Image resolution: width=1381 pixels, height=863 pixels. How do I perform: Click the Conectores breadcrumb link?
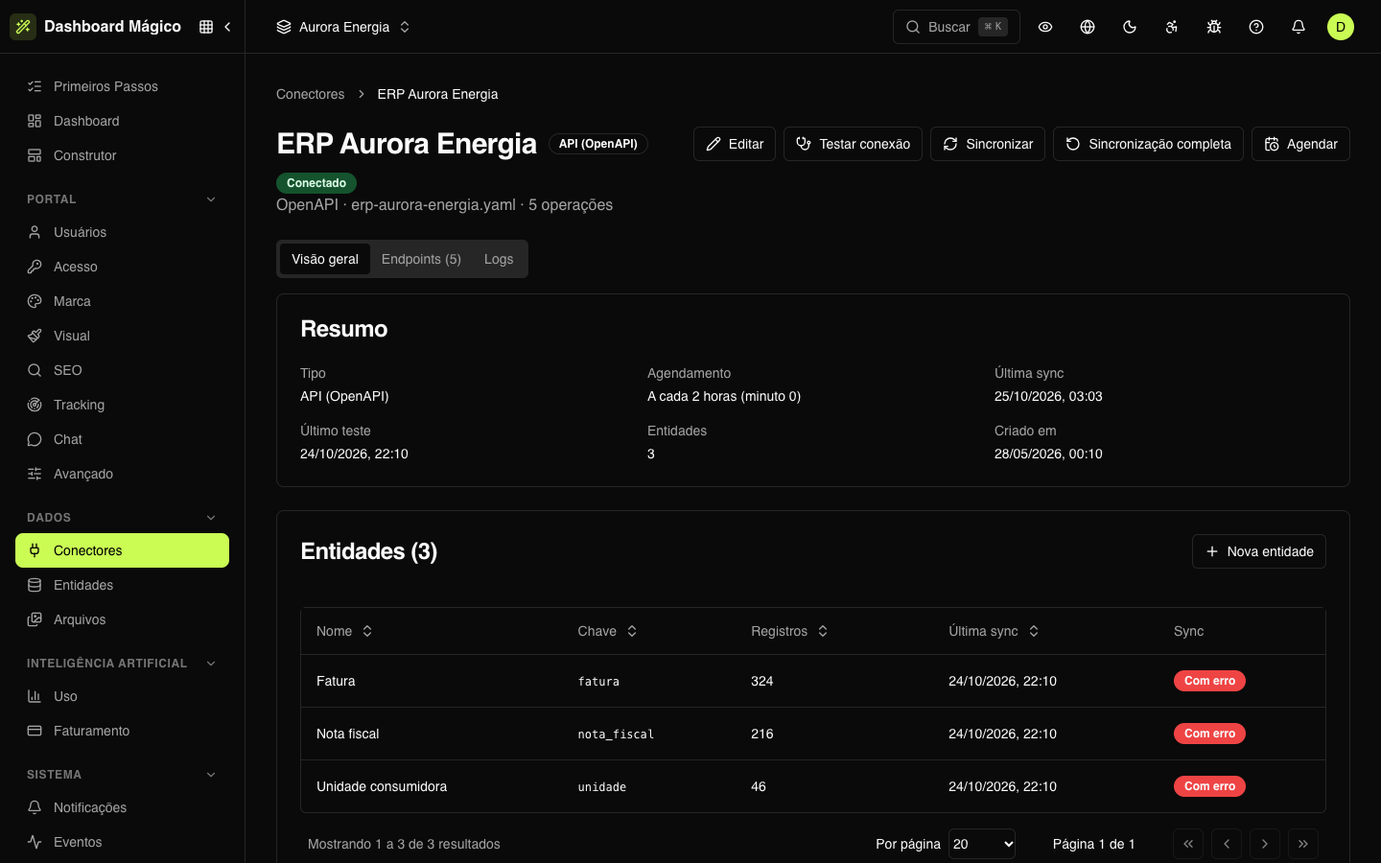pos(310,94)
